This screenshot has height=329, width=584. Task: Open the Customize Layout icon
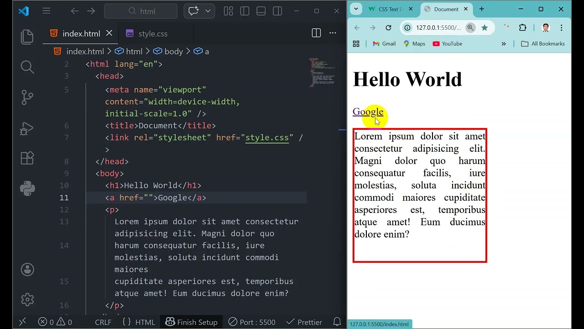[229, 11]
